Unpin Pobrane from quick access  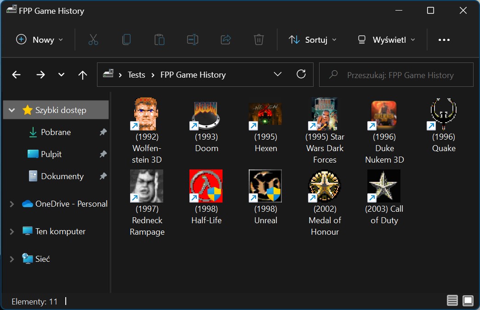[x=103, y=132]
